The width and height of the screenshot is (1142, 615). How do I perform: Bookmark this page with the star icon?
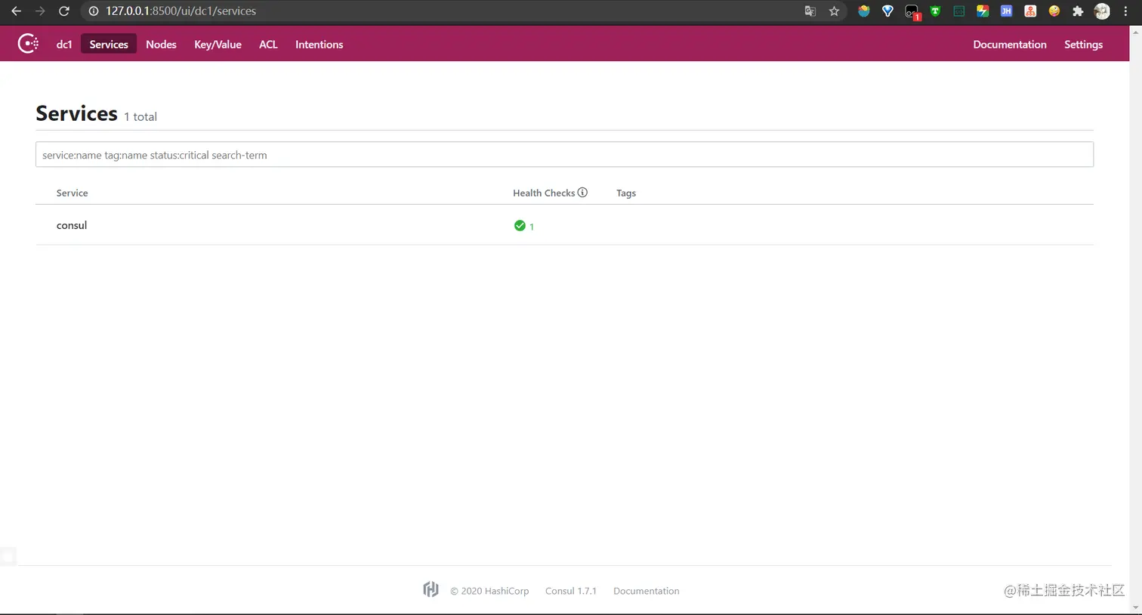click(x=834, y=11)
